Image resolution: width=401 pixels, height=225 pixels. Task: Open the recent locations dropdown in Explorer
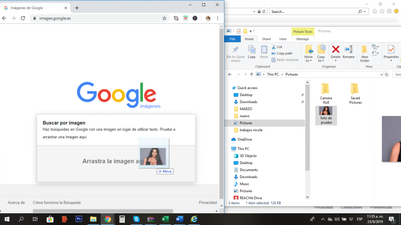(x=245, y=75)
